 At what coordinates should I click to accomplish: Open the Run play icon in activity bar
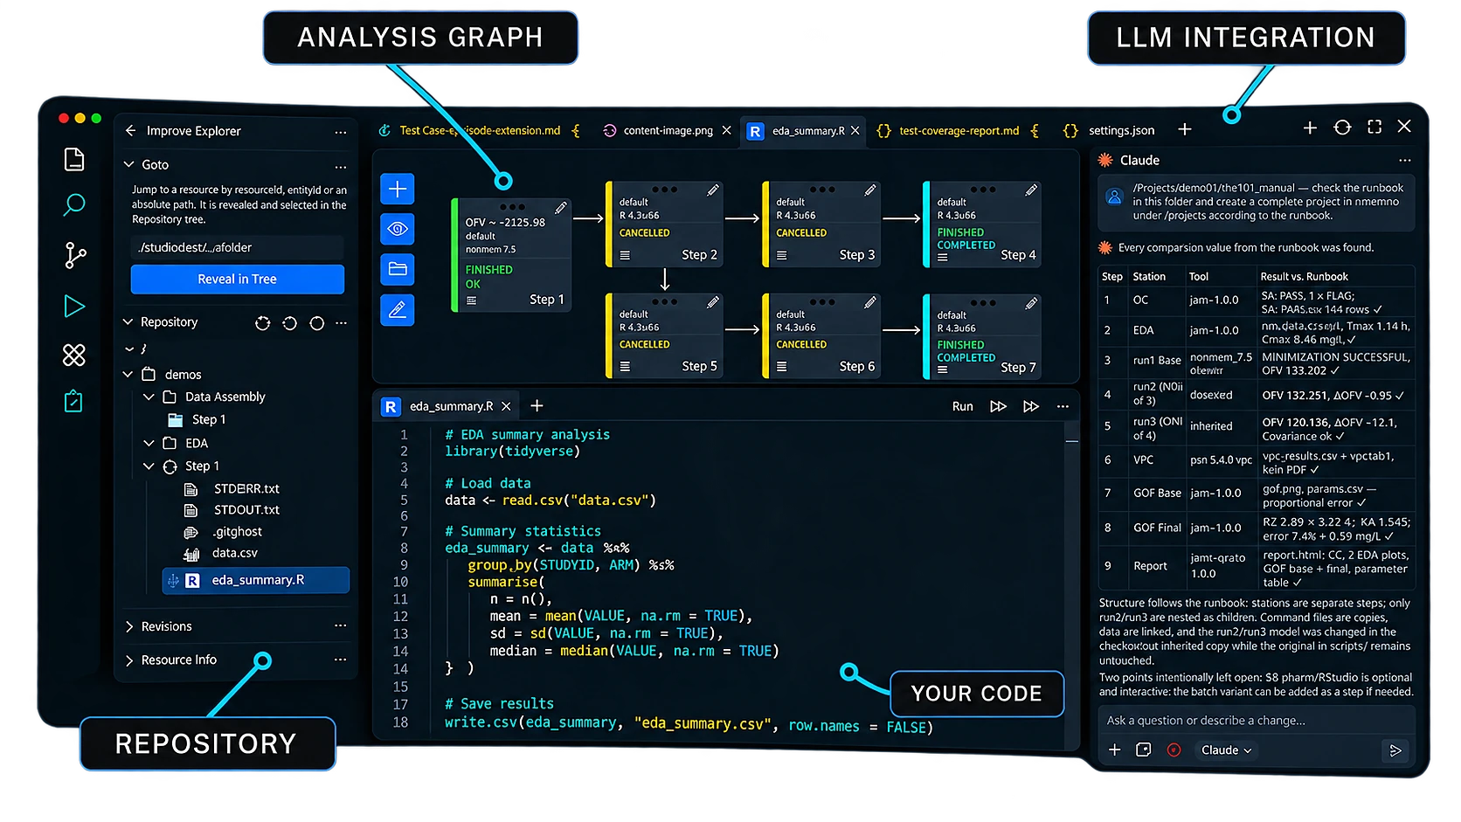[x=74, y=306]
